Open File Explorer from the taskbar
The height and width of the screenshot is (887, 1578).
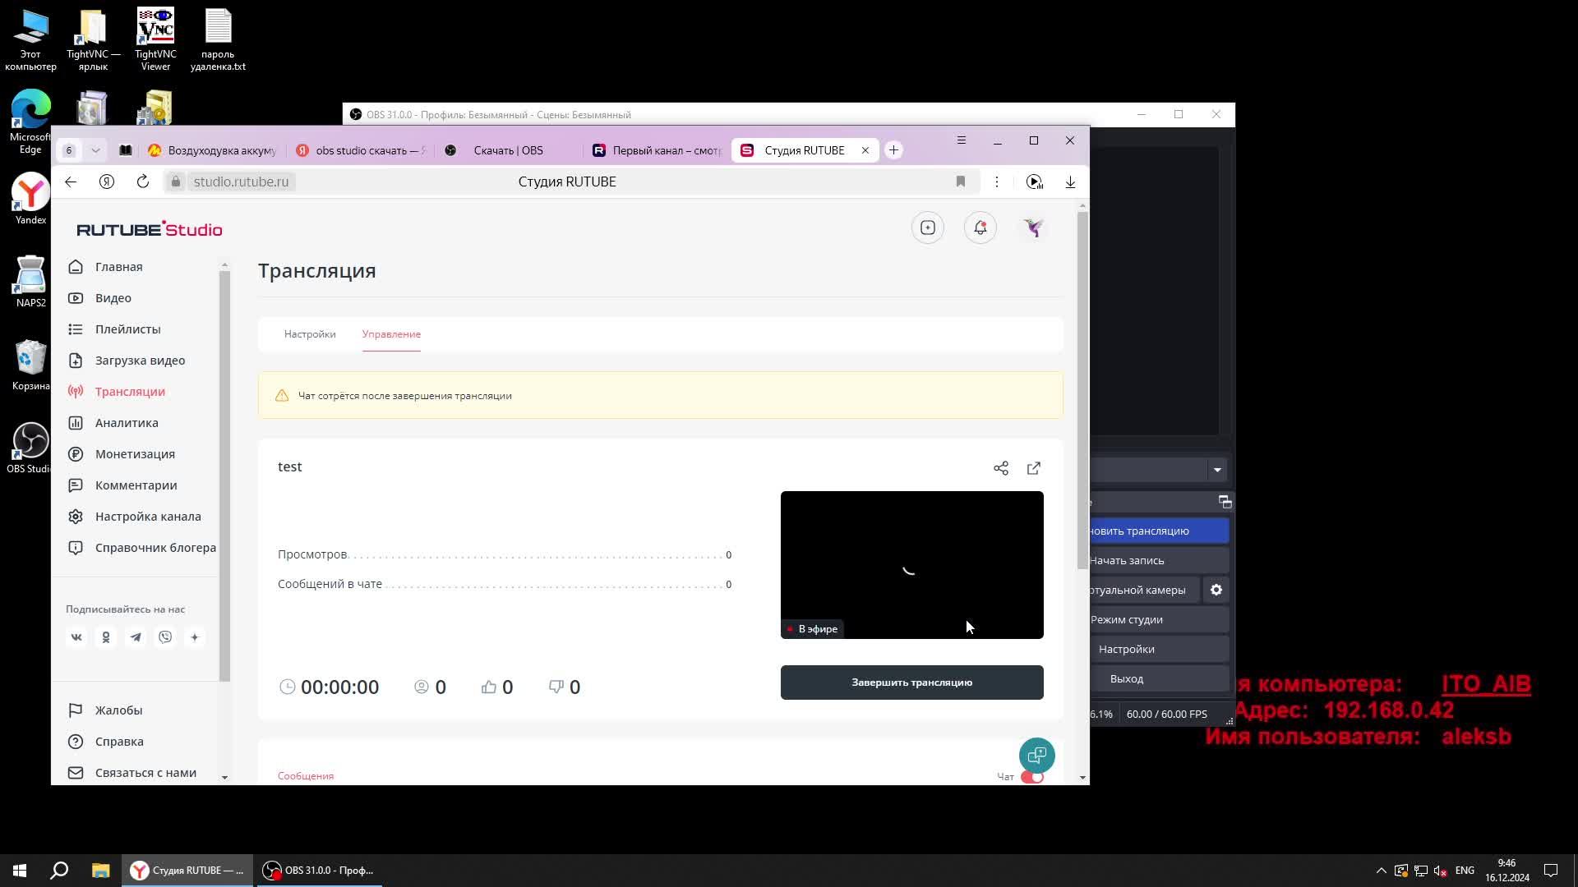pos(100,871)
